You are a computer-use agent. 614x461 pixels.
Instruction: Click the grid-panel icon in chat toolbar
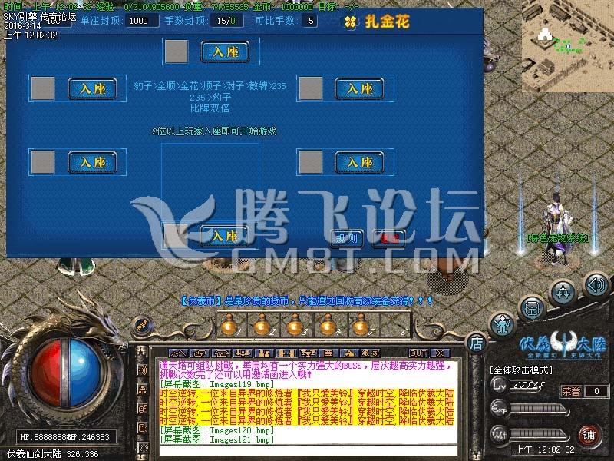click(x=328, y=353)
